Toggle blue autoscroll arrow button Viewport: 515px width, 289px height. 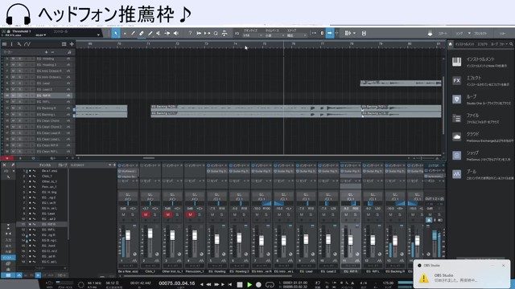coord(329,33)
